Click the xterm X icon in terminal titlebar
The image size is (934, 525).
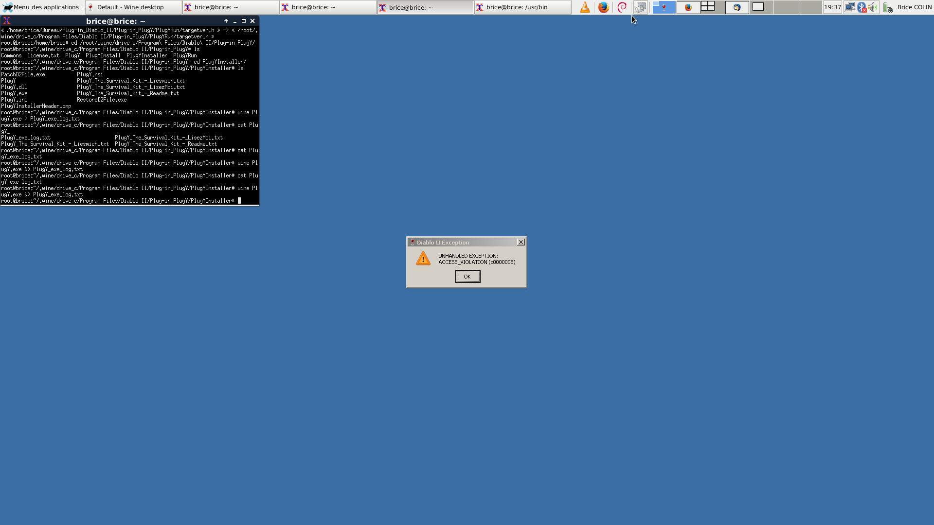(7, 21)
